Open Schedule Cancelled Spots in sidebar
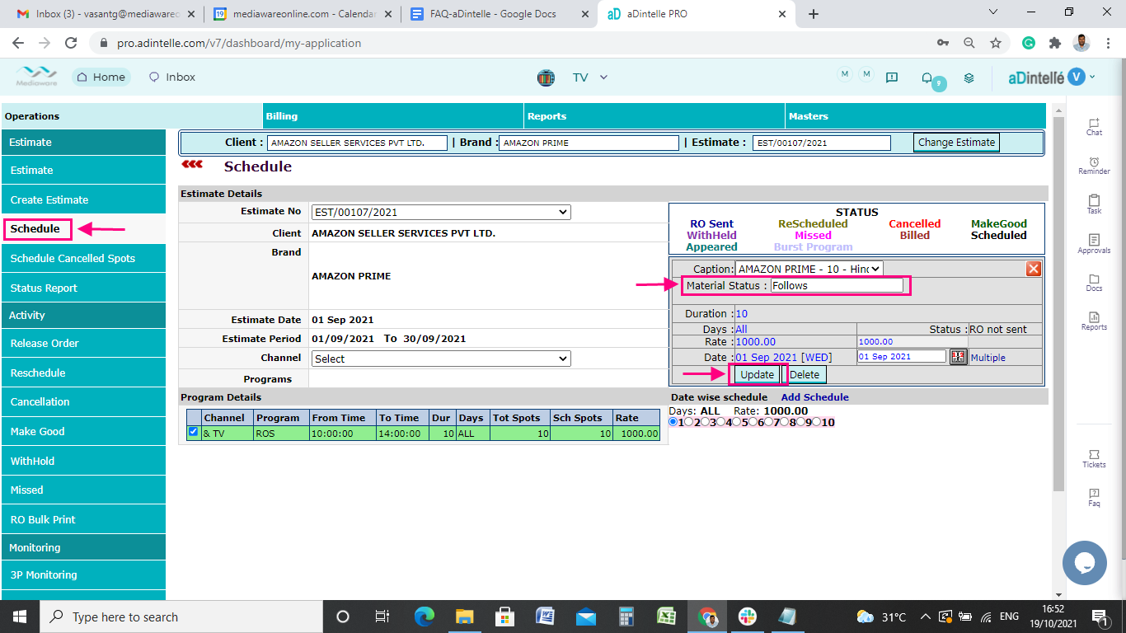Screen dimensions: 1126x633 pos(83,258)
